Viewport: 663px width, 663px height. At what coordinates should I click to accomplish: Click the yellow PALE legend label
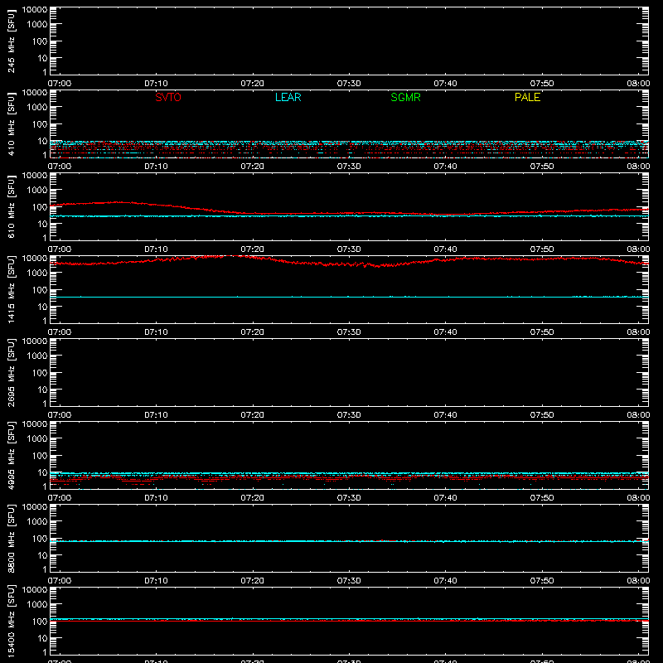(x=527, y=97)
